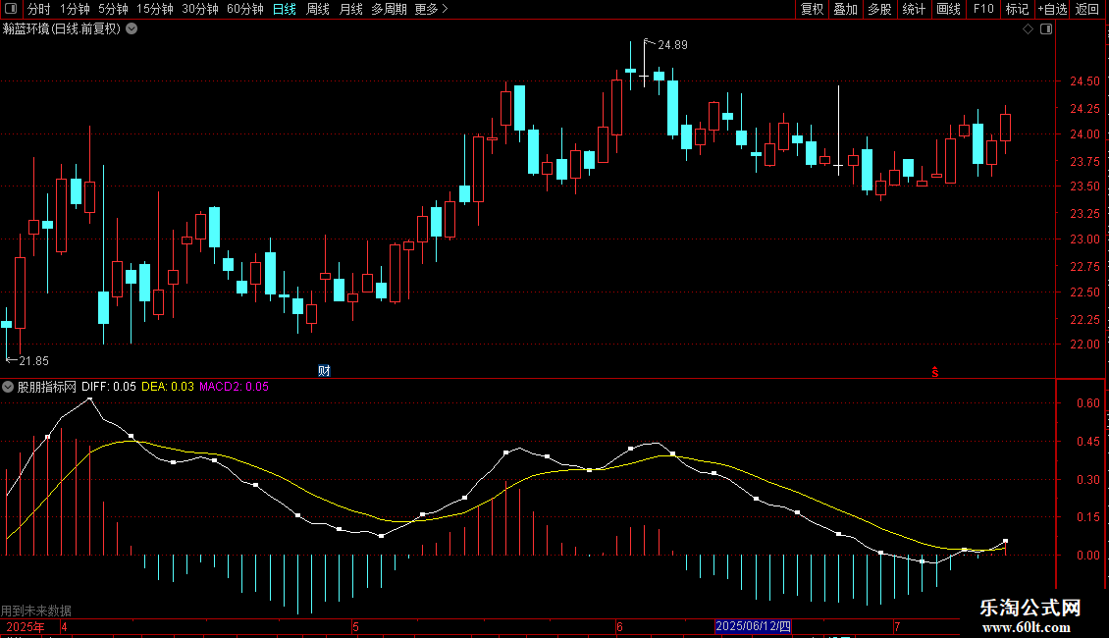Click the 0.60 indicator axis label

coord(1088,403)
